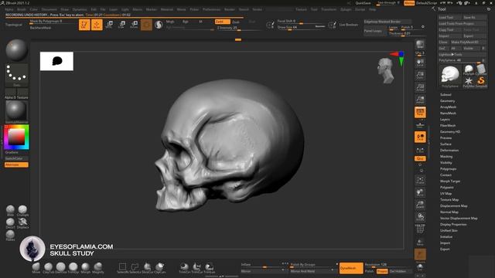Select the Rotate transform icon
The height and width of the screenshot is (278, 495).
134,24
